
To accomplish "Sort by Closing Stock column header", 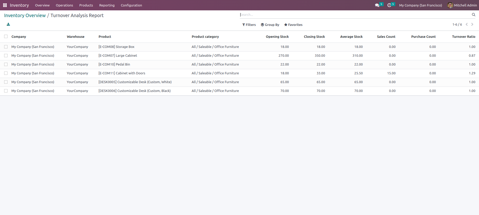I will point(314,37).
